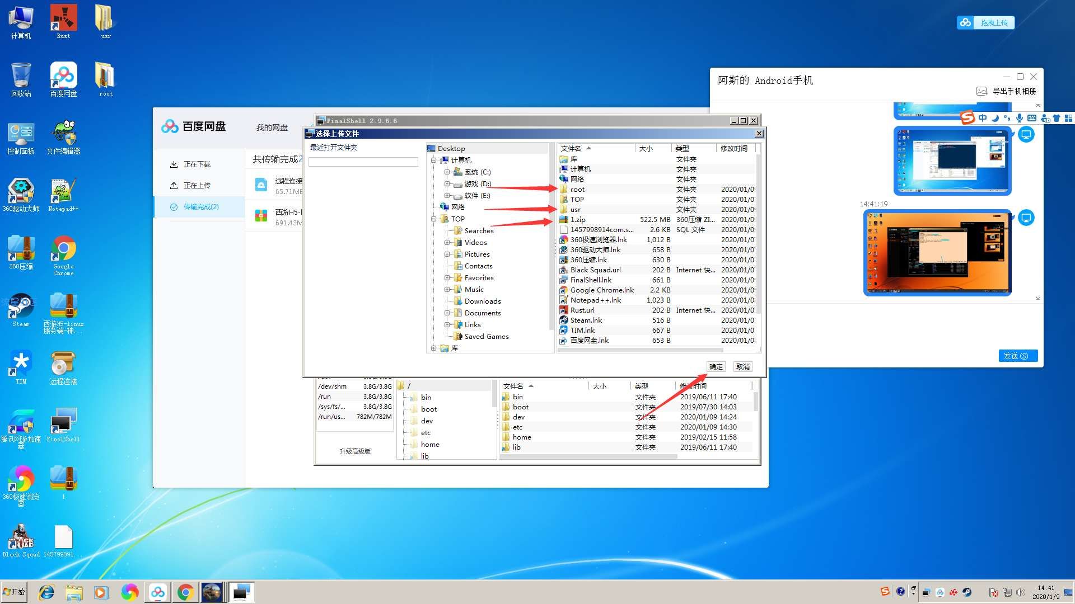This screenshot has width=1075, height=604.
Task: Expand 软件 (E:) drive node
Action: pos(447,196)
